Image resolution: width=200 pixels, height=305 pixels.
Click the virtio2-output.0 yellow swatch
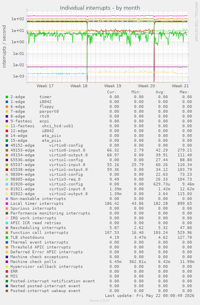pos(7,194)
